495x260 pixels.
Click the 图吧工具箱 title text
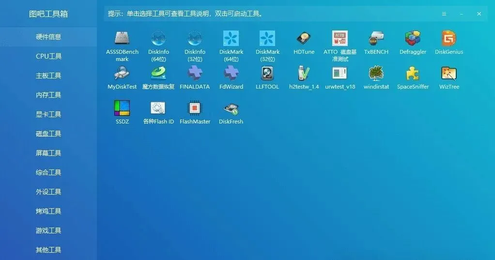click(48, 14)
